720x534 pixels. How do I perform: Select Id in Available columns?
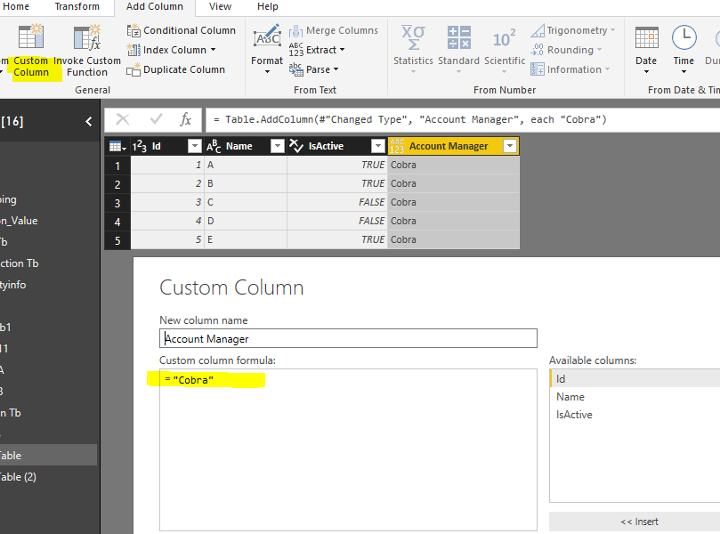pyautogui.click(x=635, y=379)
